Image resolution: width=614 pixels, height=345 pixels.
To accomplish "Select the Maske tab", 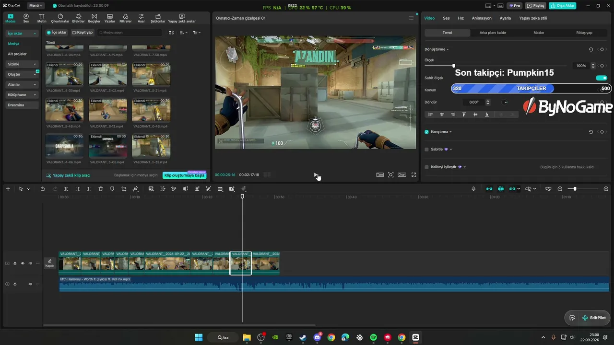I will click(x=539, y=33).
